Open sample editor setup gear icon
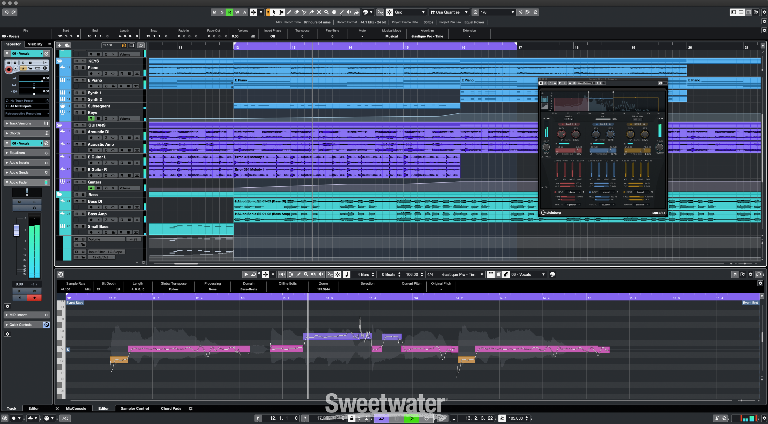Image resolution: width=768 pixels, height=424 pixels. tap(751, 274)
